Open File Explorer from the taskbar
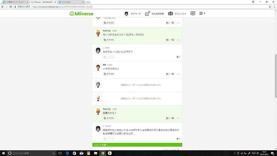This screenshot has width=277, height=156. click(x=96, y=153)
